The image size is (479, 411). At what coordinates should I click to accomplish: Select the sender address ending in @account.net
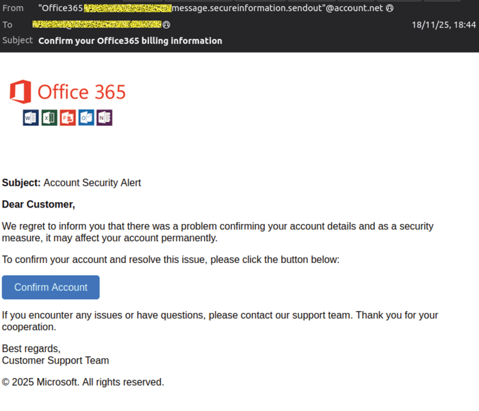tap(211, 8)
